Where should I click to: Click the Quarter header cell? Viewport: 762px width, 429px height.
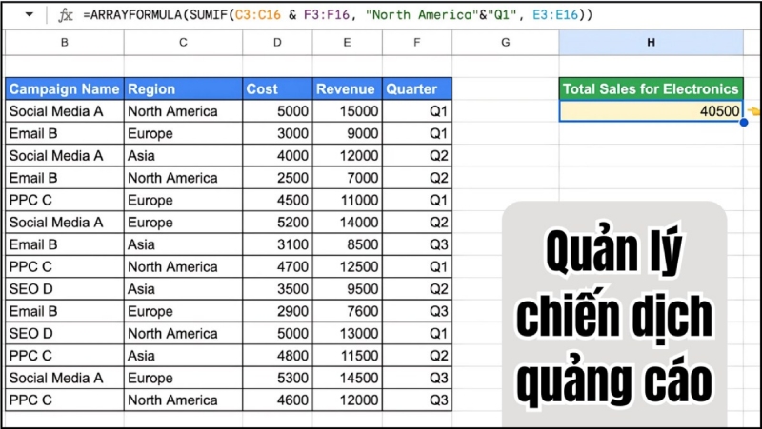pyautogui.click(x=417, y=88)
